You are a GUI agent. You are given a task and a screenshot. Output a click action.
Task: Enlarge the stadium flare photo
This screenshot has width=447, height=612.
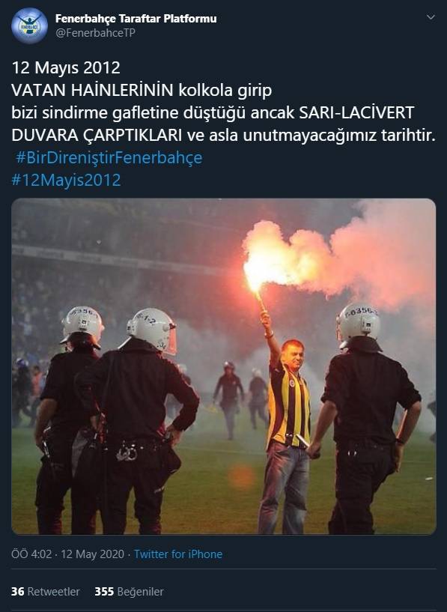[223, 366]
